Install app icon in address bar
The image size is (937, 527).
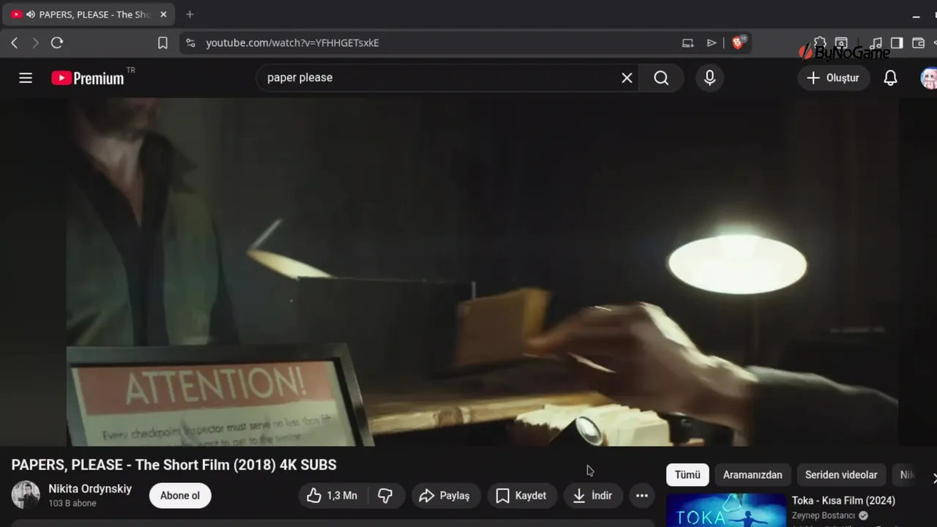click(687, 43)
